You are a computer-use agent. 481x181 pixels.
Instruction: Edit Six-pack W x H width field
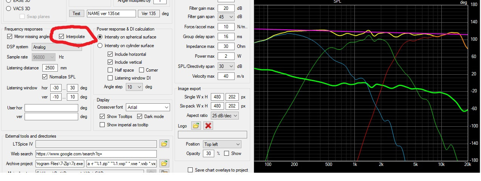[x=217, y=106]
